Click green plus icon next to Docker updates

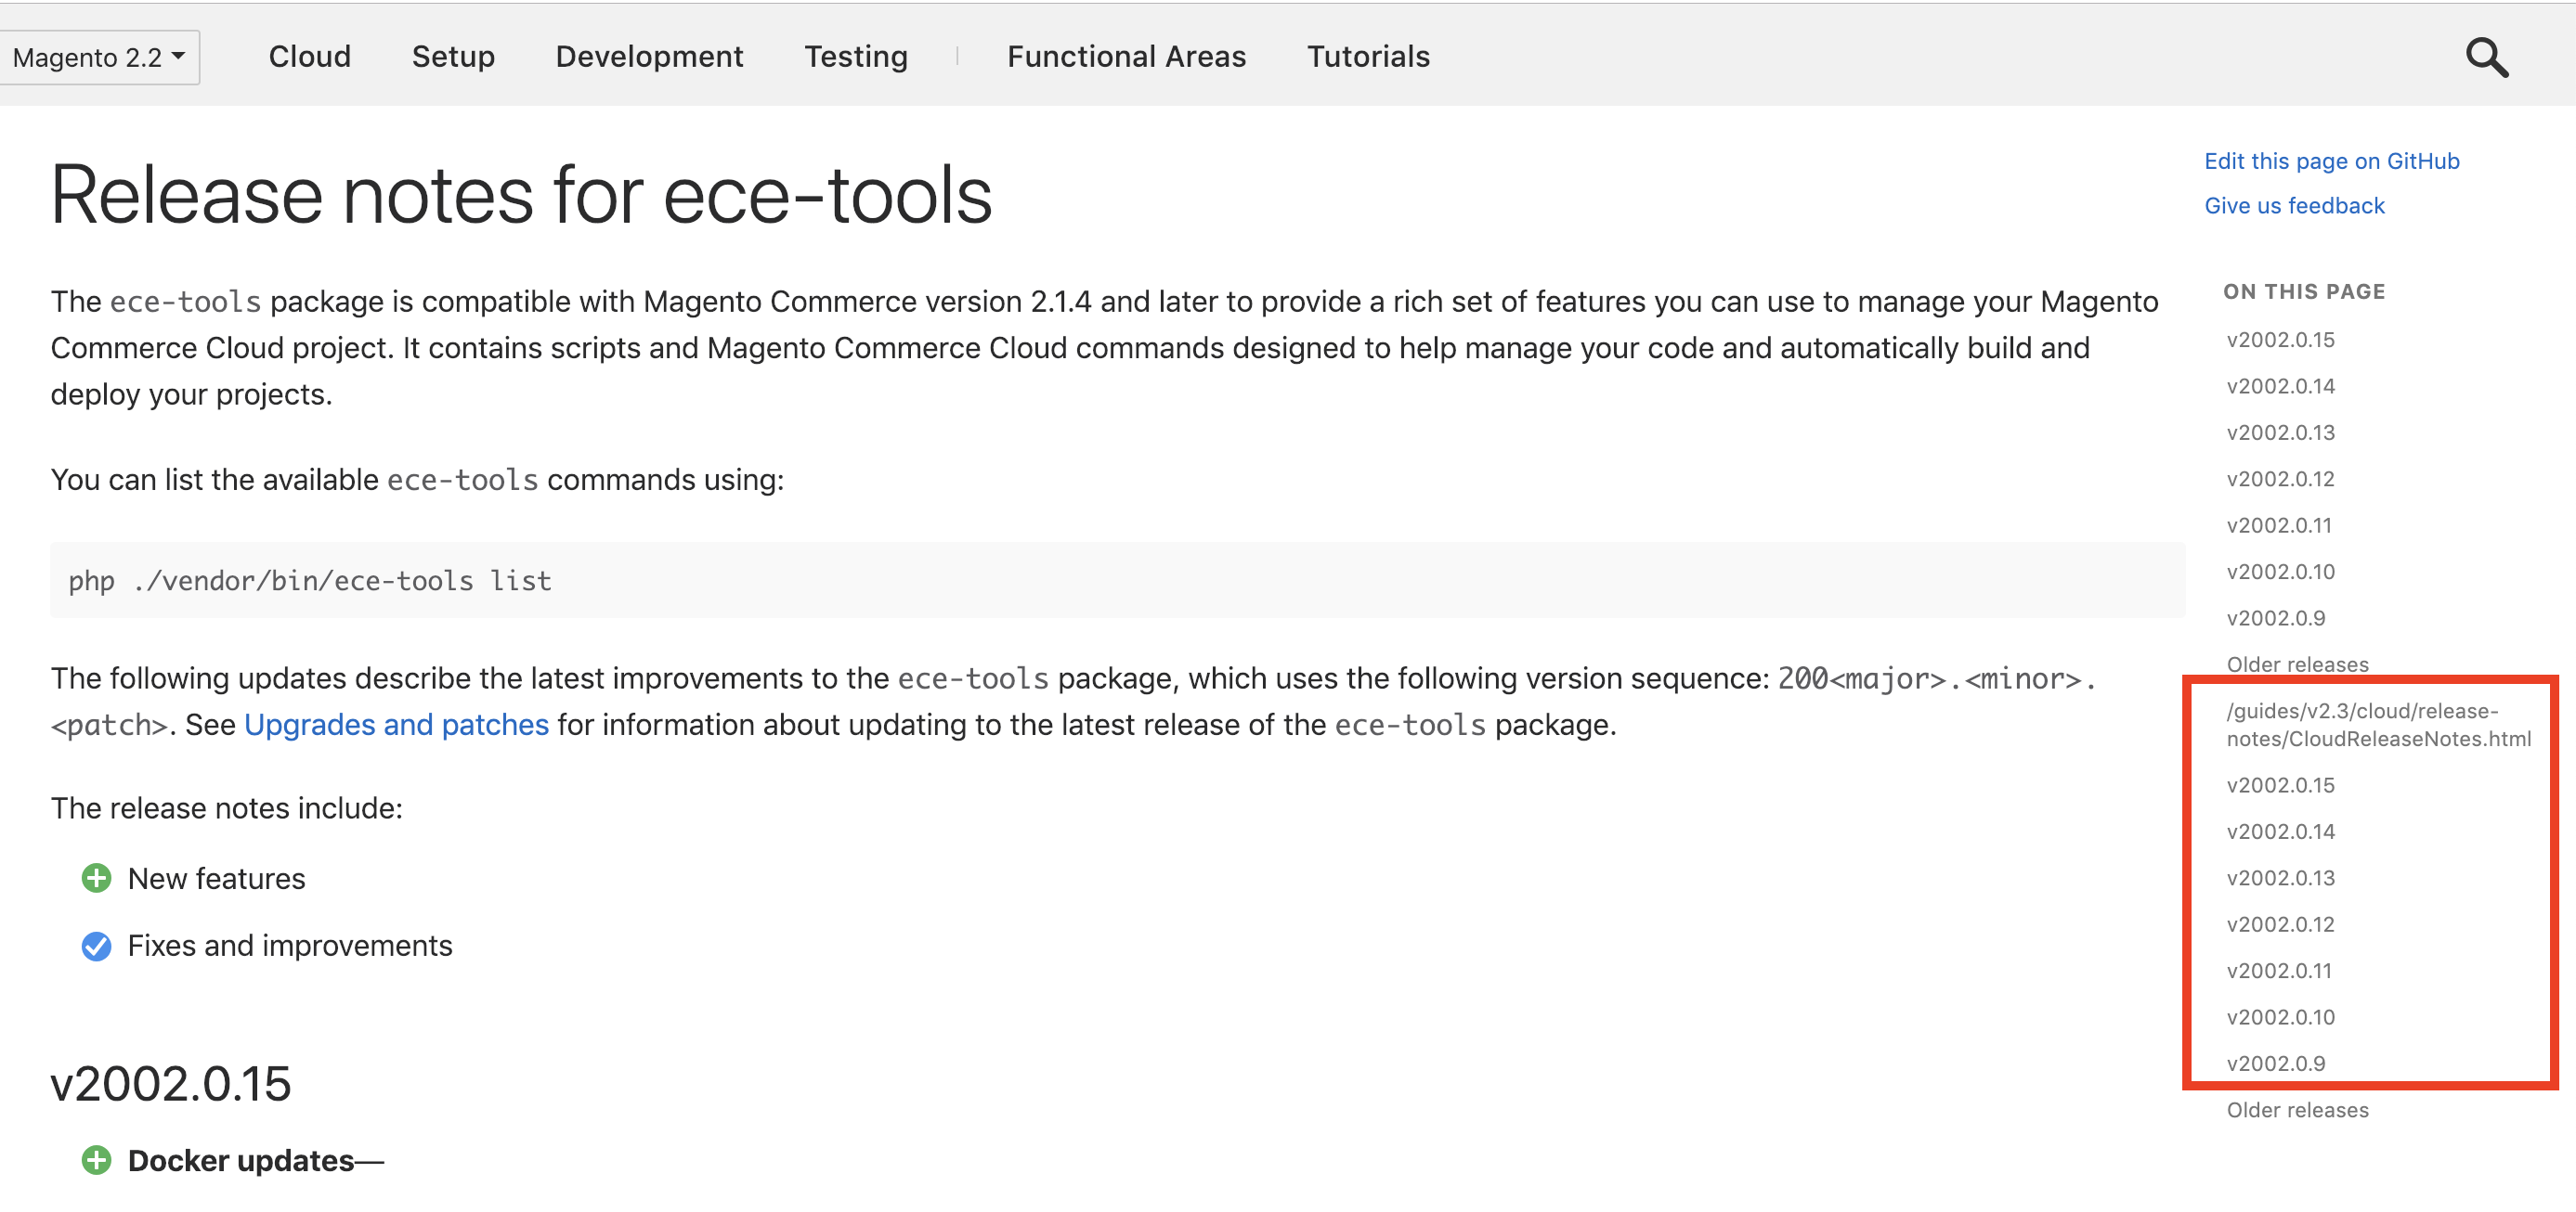[96, 1160]
